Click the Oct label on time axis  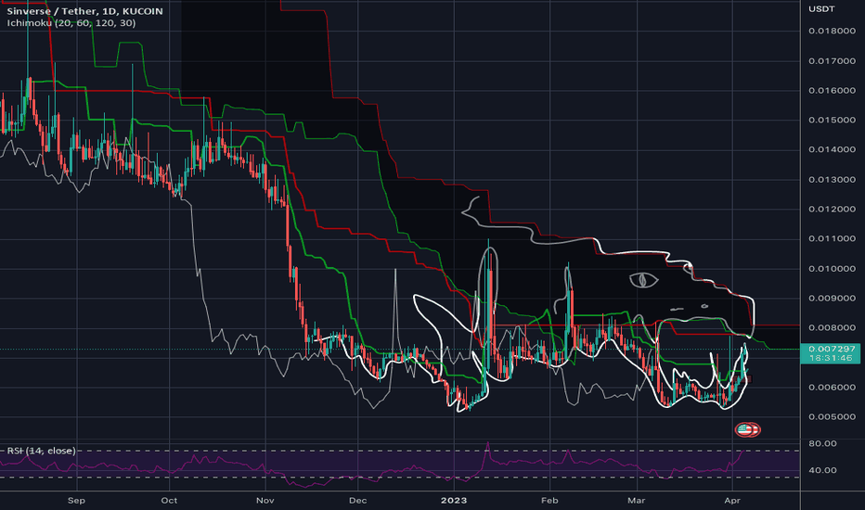pos(169,501)
